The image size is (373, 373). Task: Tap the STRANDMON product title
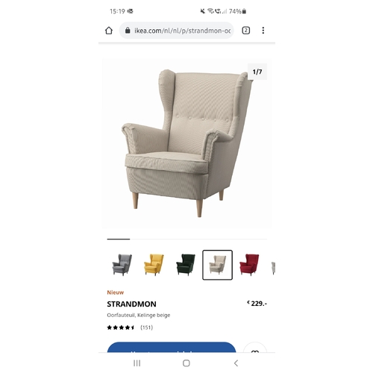point(131,304)
